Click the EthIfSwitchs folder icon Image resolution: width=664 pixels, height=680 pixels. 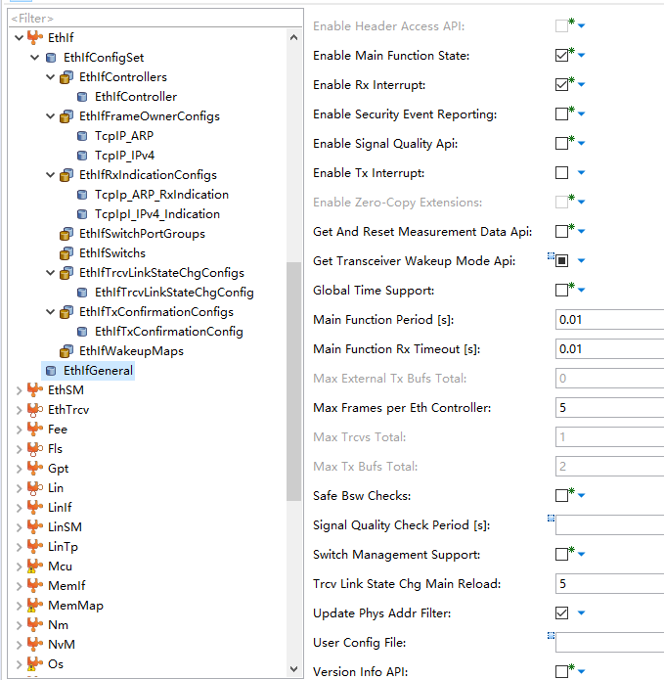pos(66,253)
